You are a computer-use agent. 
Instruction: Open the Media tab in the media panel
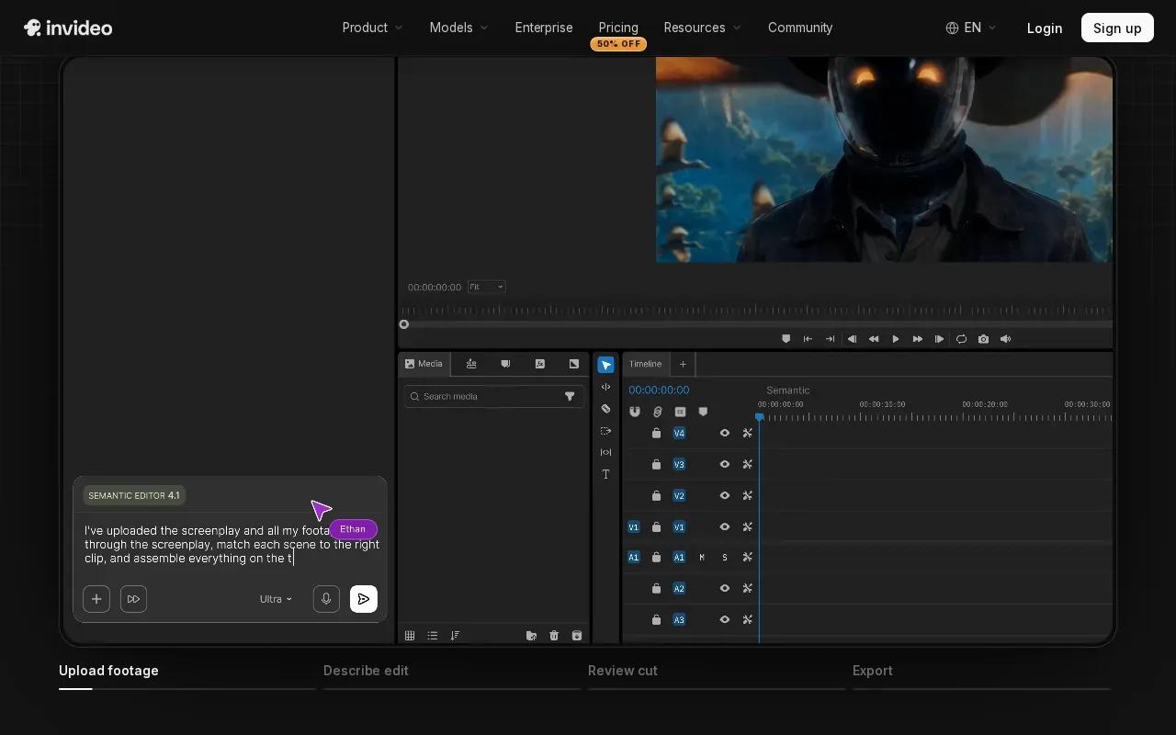[424, 364]
